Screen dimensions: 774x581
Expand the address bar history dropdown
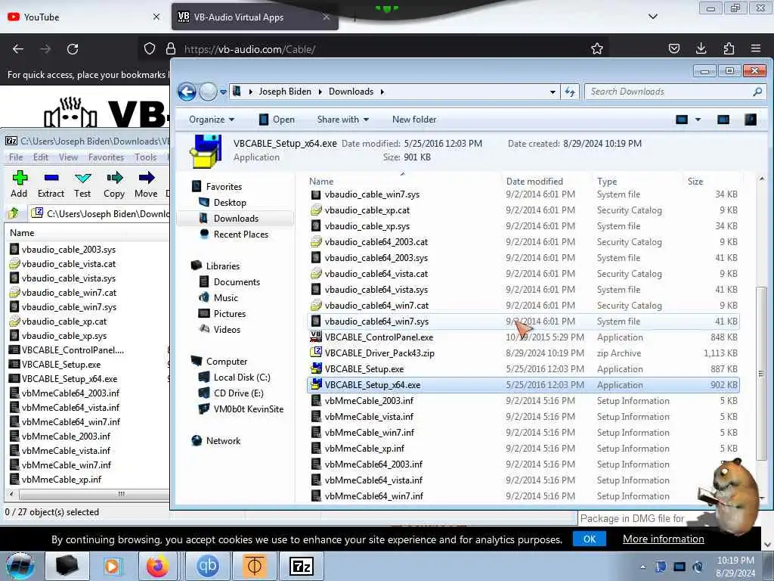click(553, 92)
